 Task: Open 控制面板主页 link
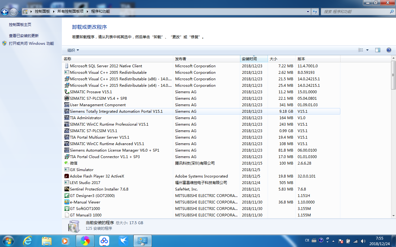pos(20,25)
